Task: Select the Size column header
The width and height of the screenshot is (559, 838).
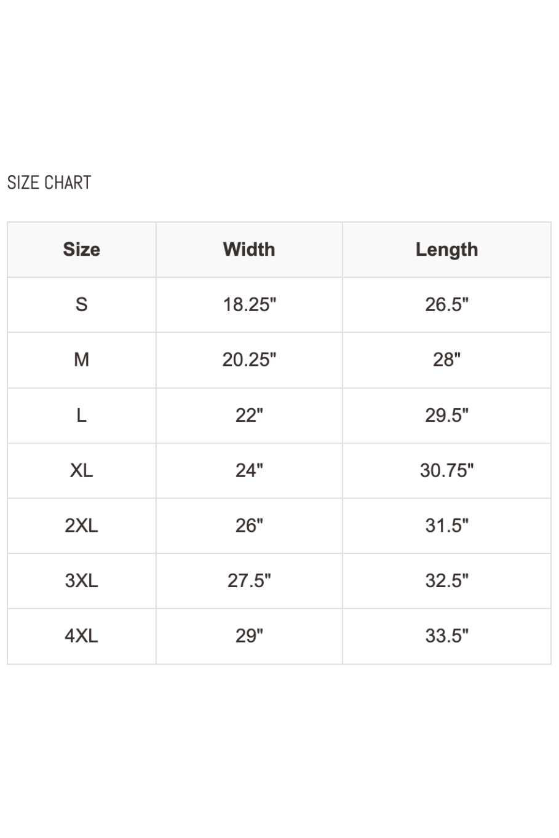Action: click(81, 250)
